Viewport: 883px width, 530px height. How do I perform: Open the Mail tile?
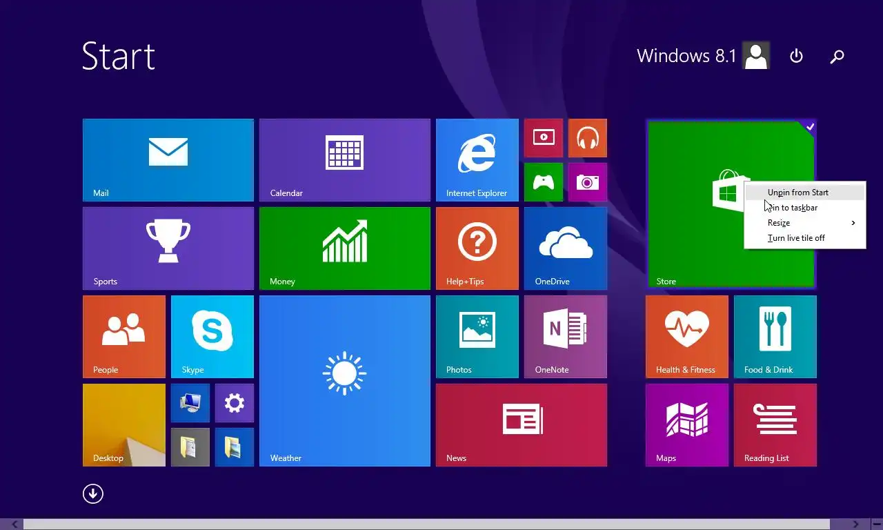168,160
